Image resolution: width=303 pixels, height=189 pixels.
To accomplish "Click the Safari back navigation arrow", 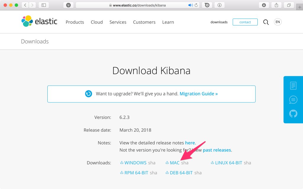I will coord(25,5).
